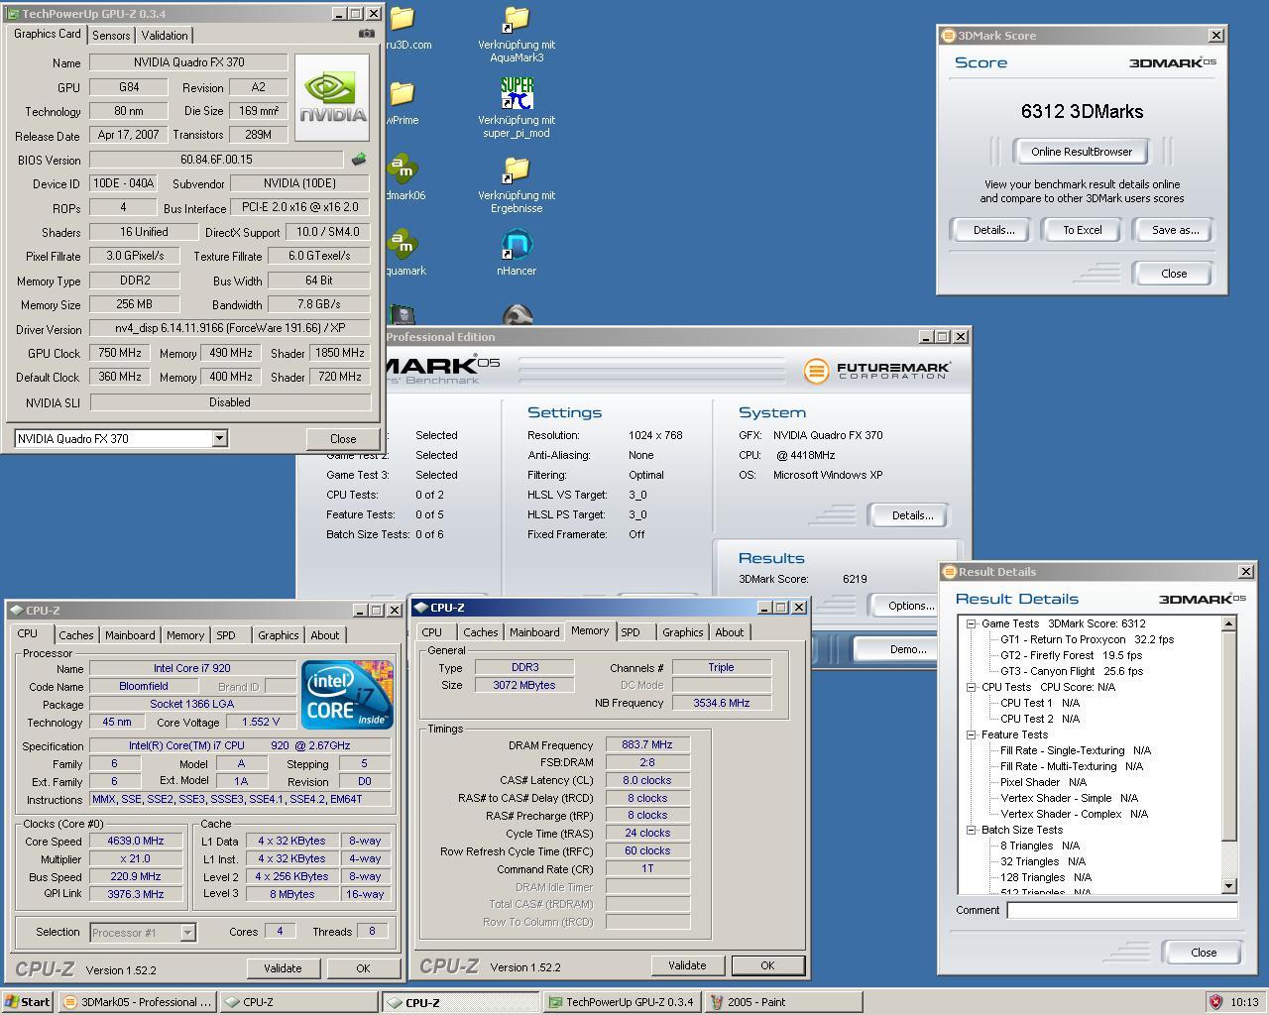This screenshot has width=1269, height=1015.
Task: Click the GPU-Z title bar icon
Action: pos(13,14)
